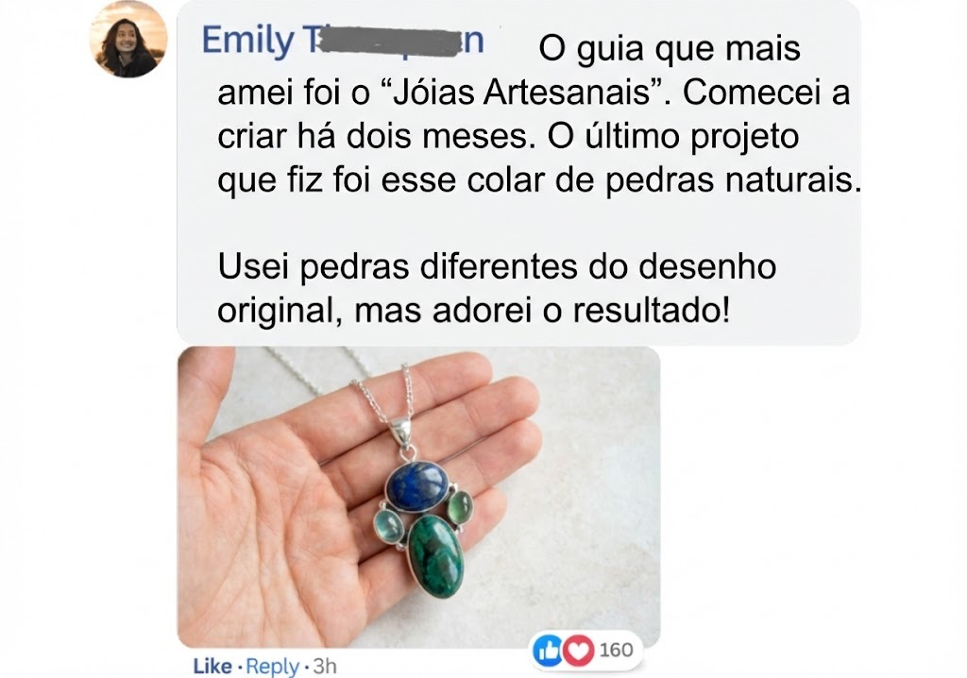967x678 pixels.
Task: Reply to Emily's comment
Action: 273,667
